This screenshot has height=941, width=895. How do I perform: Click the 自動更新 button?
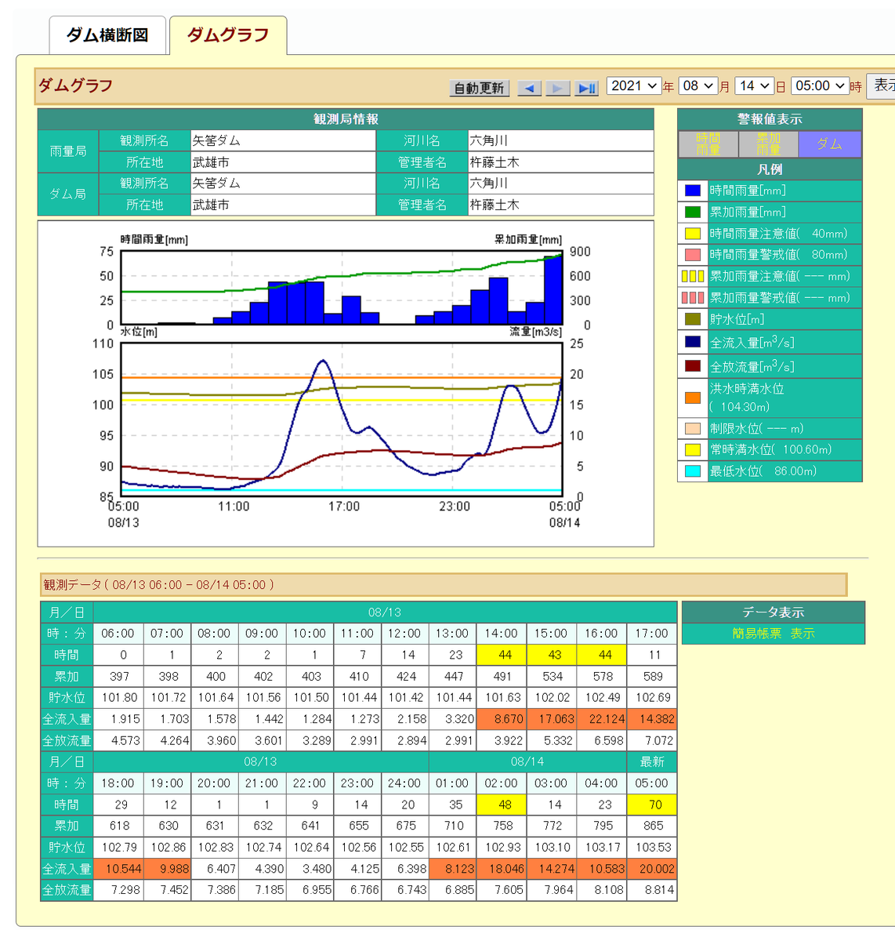[x=480, y=88]
